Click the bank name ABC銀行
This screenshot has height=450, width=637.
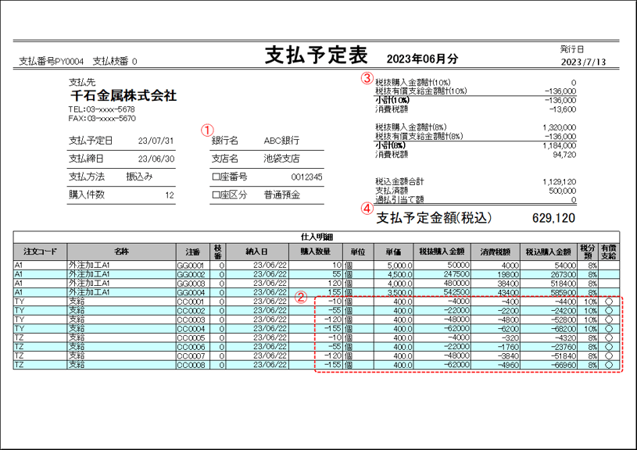(281, 141)
